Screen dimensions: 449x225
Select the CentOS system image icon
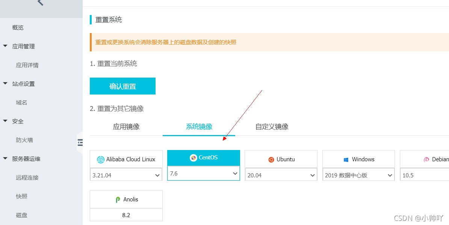point(203,157)
